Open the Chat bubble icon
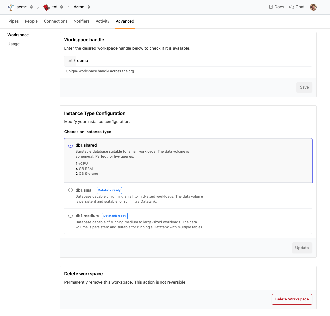The height and width of the screenshot is (316, 330). pyautogui.click(x=292, y=7)
